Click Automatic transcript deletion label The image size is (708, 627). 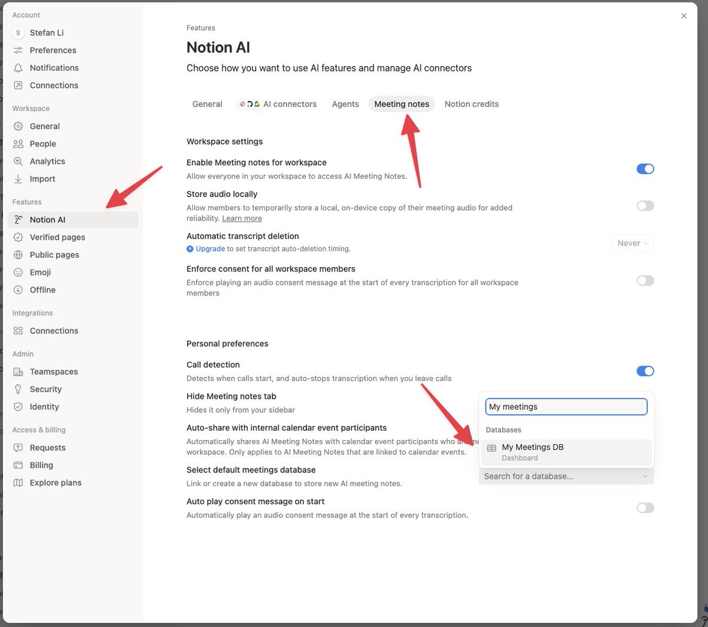click(242, 236)
